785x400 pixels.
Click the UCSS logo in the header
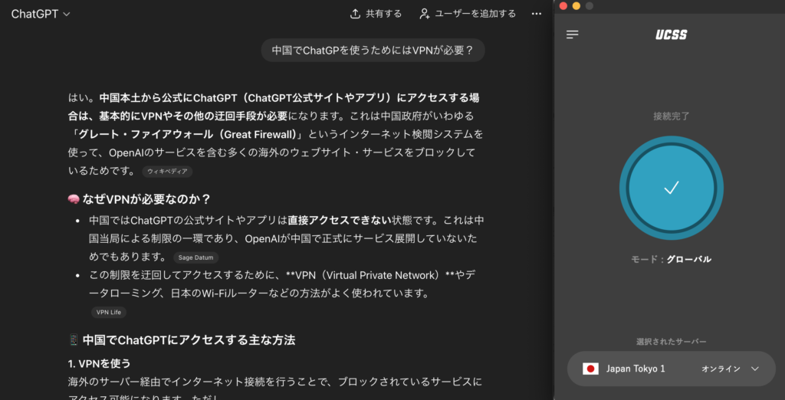point(671,34)
